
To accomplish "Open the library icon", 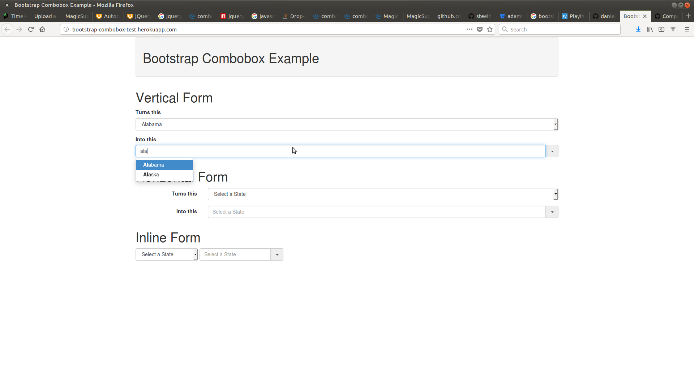I will (650, 29).
